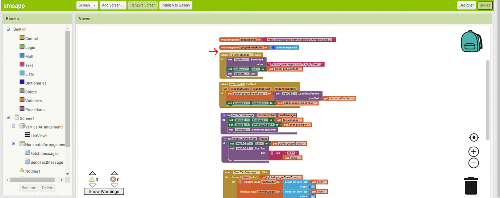Open the Control blocks drawer

(31, 39)
